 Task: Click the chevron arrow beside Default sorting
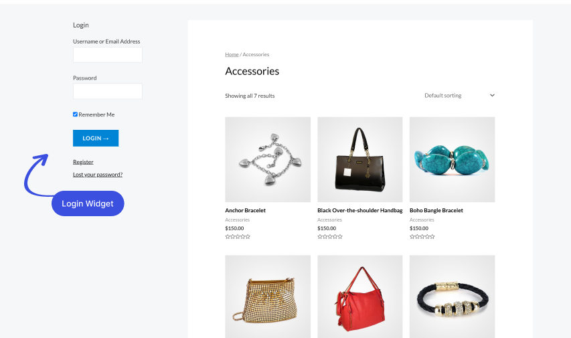pyautogui.click(x=492, y=96)
